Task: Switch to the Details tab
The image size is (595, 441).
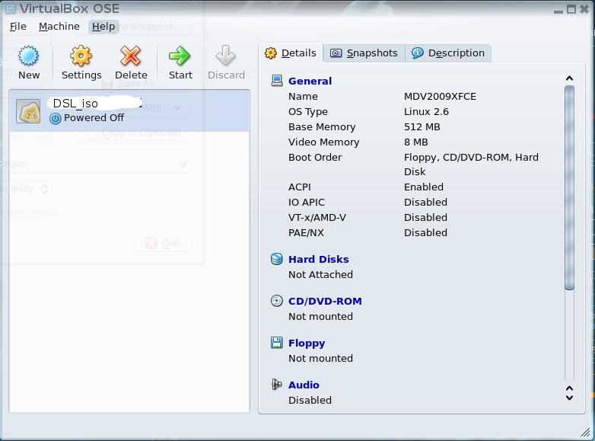Action: click(291, 53)
